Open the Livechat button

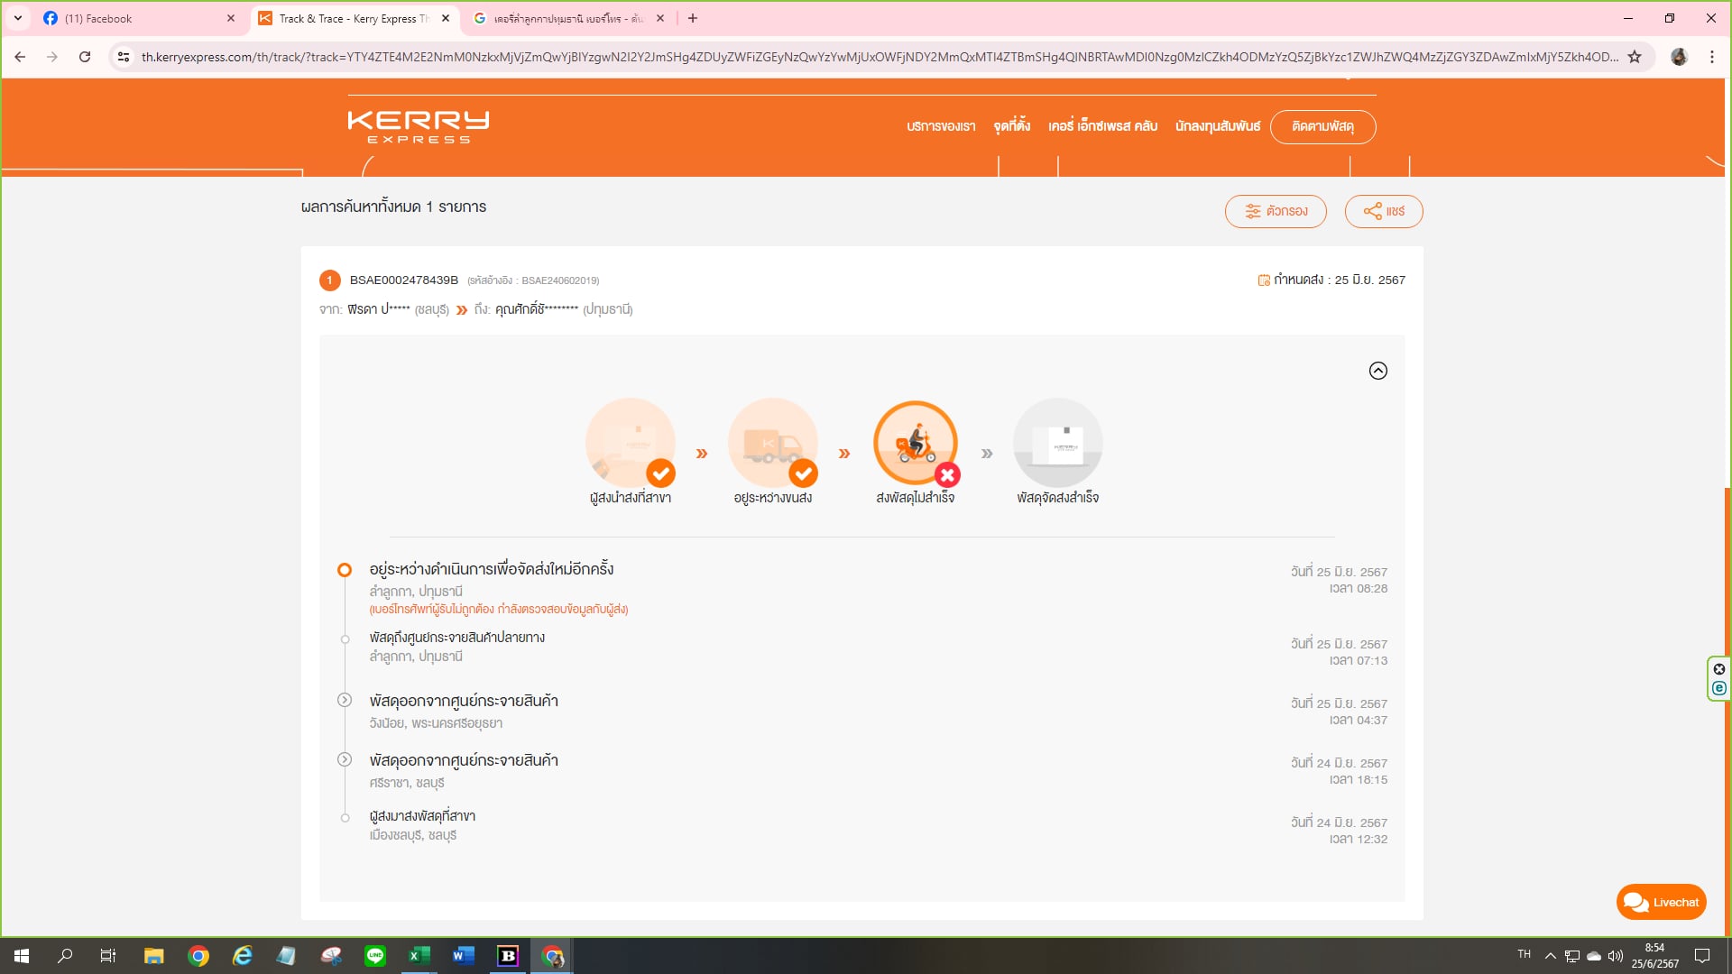tap(1661, 902)
